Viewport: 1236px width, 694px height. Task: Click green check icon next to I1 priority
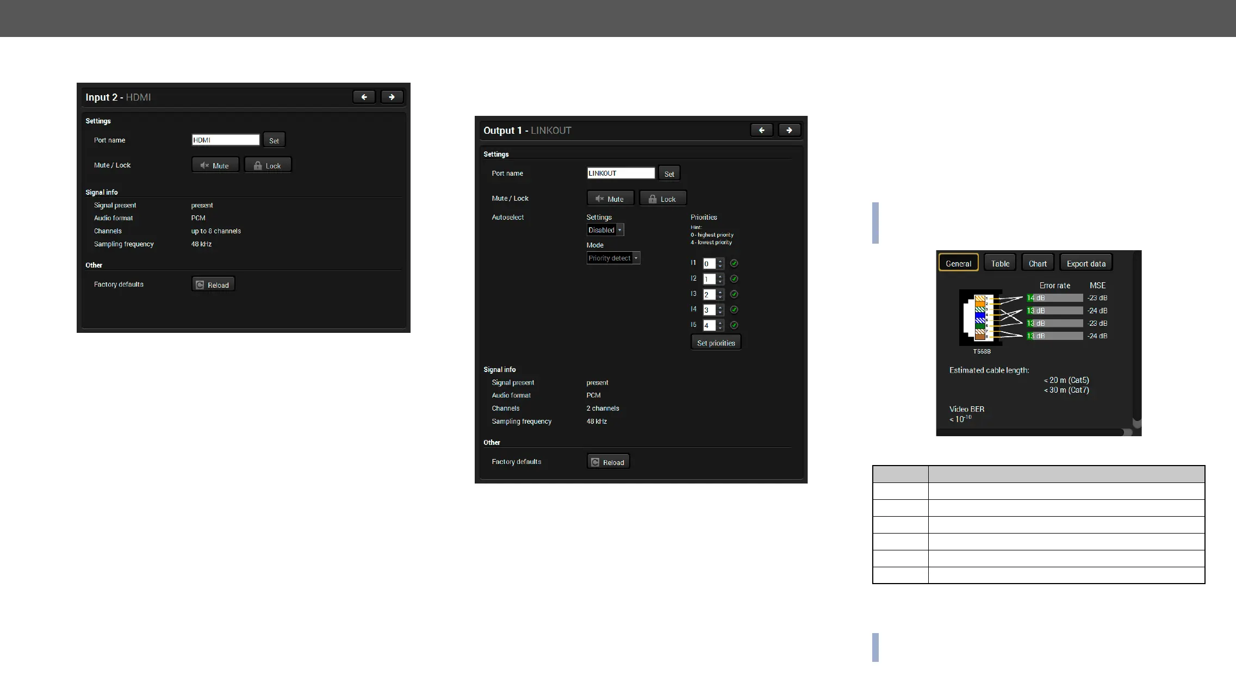[734, 263]
